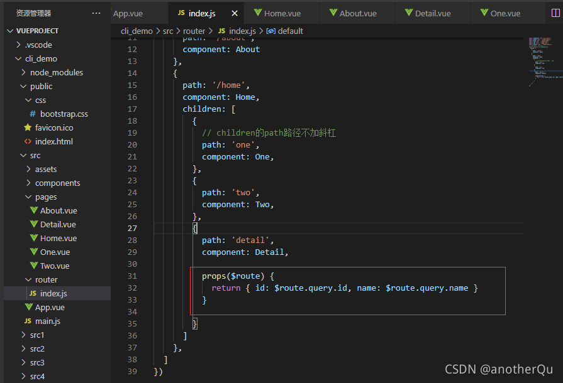The width and height of the screenshot is (563, 383).
Task: Close the index.js editor tab
Action: [235, 13]
